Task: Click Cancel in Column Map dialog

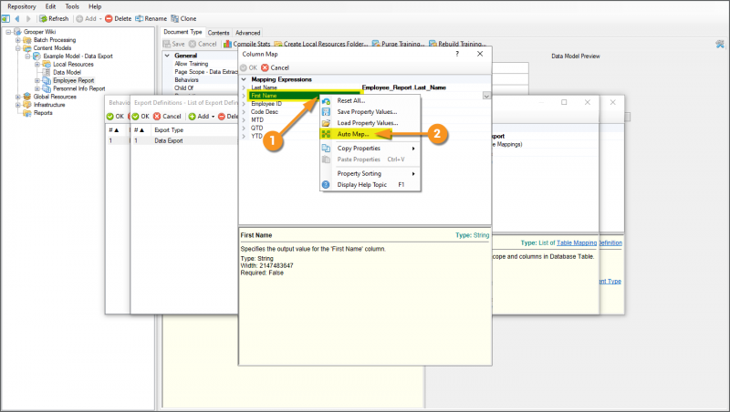Action: pos(276,67)
